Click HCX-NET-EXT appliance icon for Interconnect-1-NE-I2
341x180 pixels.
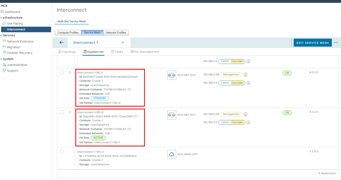(172, 115)
